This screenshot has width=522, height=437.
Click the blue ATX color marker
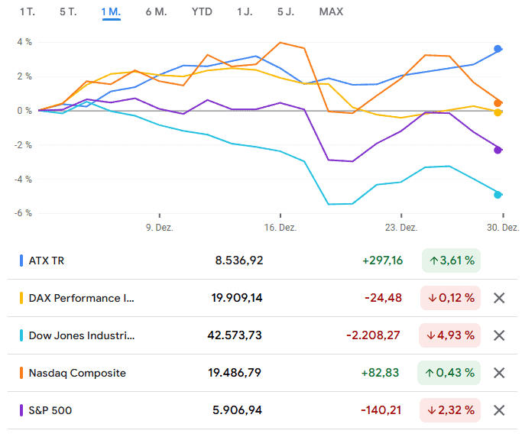(x=21, y=261)
